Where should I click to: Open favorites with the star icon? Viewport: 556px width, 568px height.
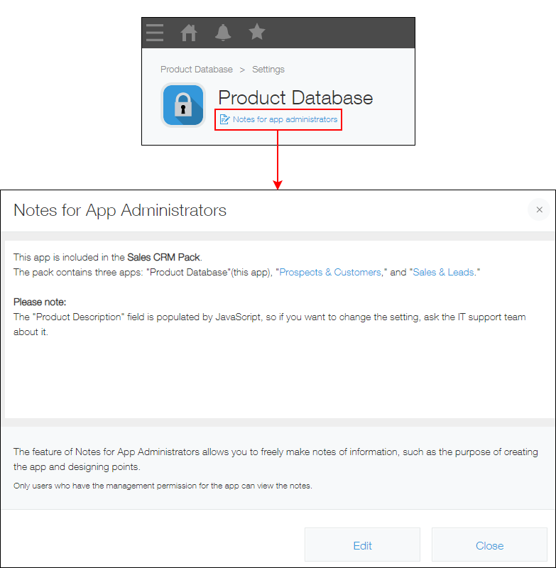[257, 33]
